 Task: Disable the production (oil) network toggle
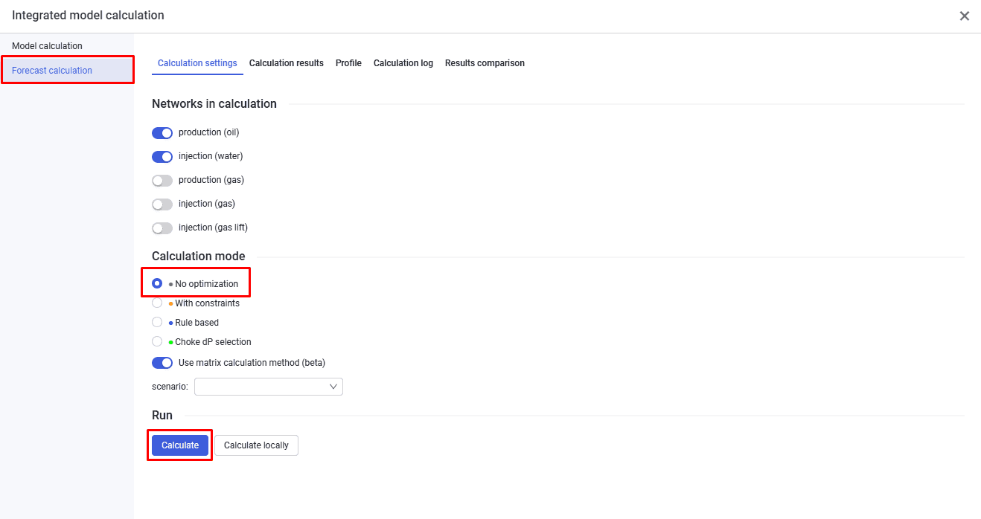coord(162,133)
